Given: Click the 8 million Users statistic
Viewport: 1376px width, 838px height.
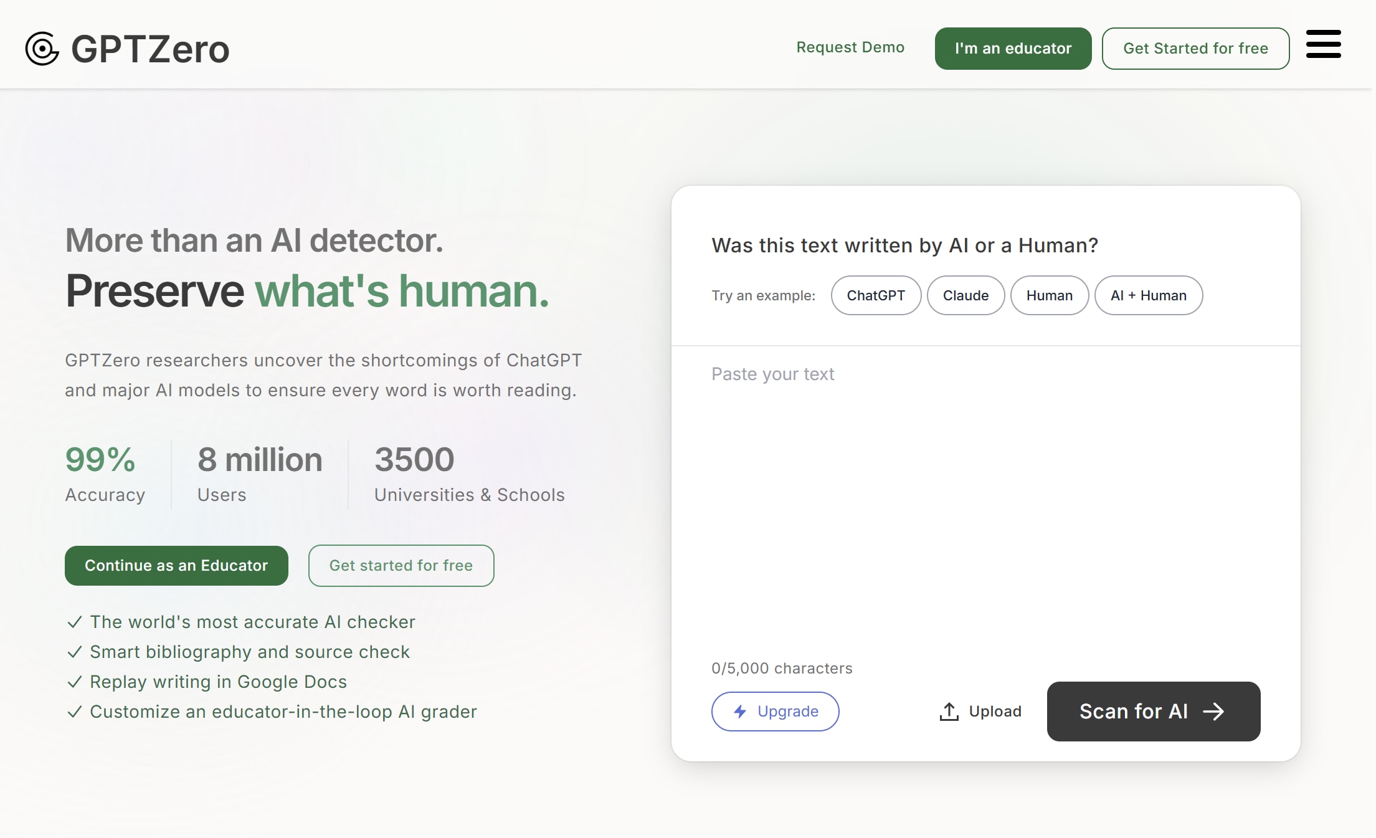Looking at the screenshot, I should pos(260,474).
